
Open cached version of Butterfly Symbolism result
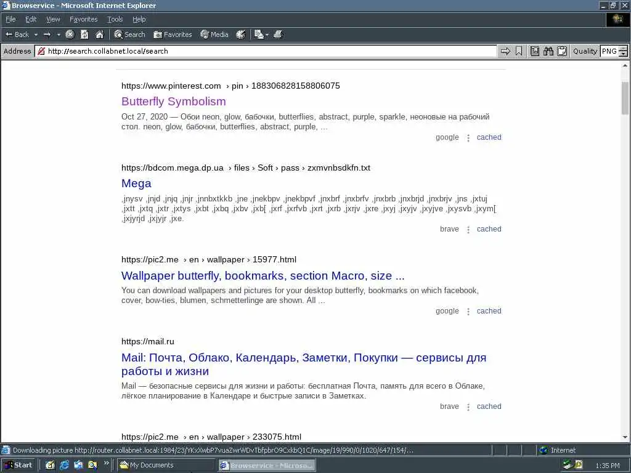click(489, 137)
